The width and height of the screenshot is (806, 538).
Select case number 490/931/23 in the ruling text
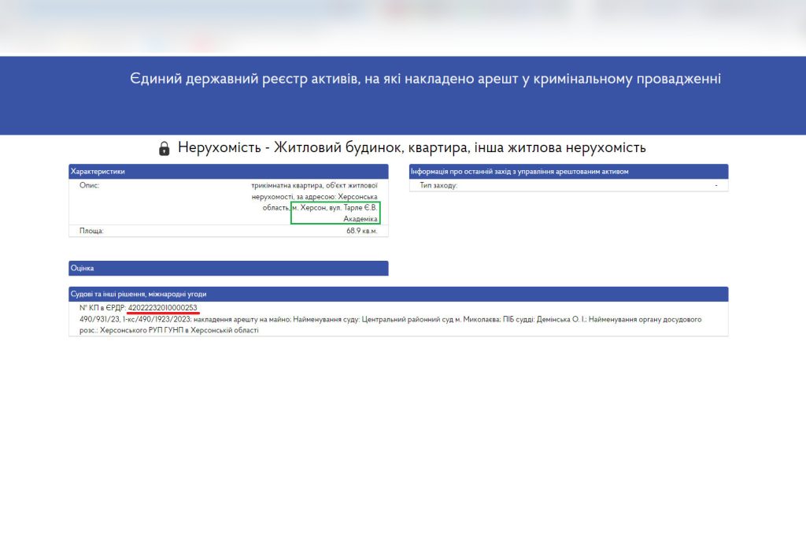tap(99, 319)
